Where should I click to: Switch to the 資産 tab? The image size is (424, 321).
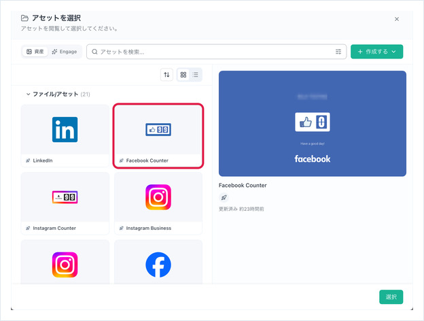click(35, 52)
